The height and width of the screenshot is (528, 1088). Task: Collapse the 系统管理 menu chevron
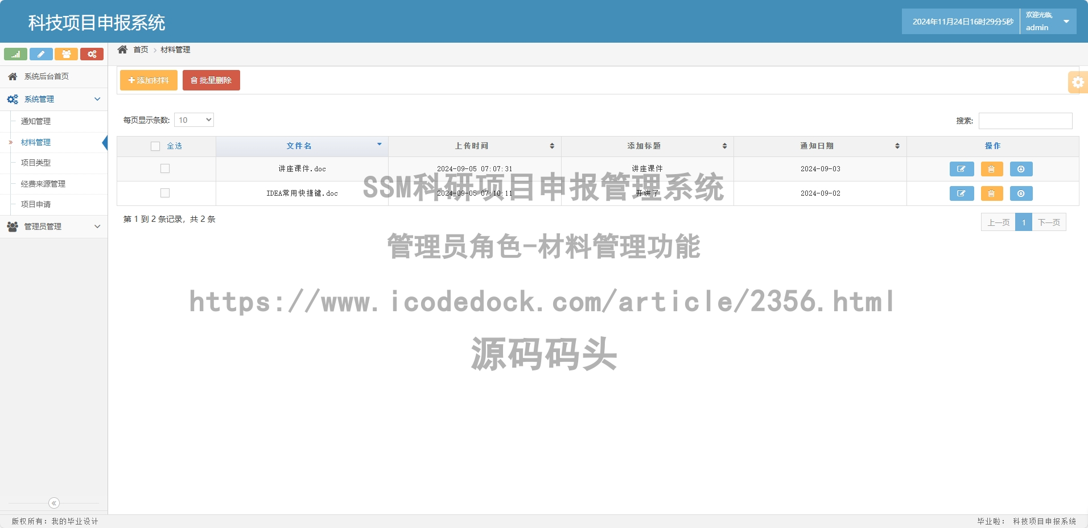click(x=97, y=99)
